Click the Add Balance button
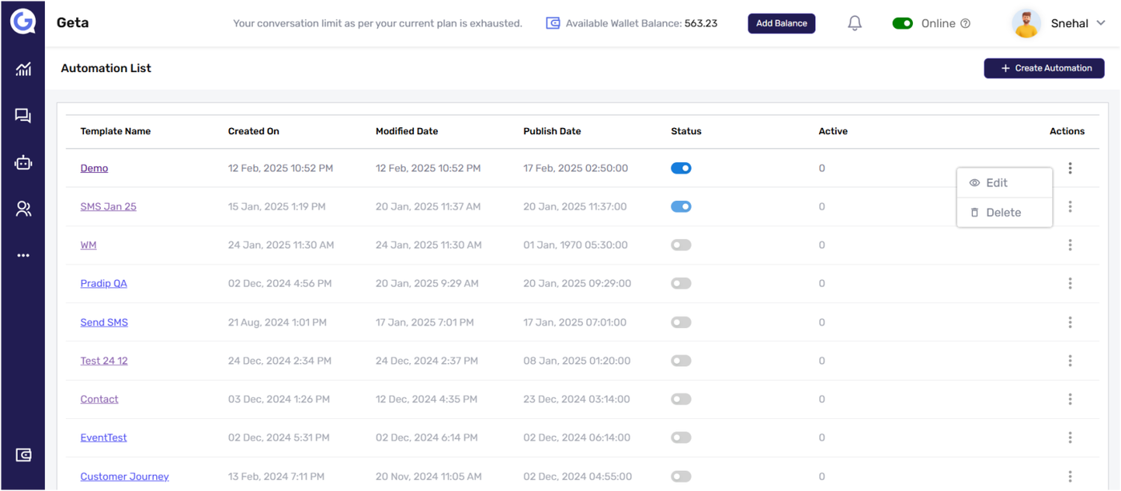Screen dimensions: 1121x491 pyautogui.click(x=781, y=23)
